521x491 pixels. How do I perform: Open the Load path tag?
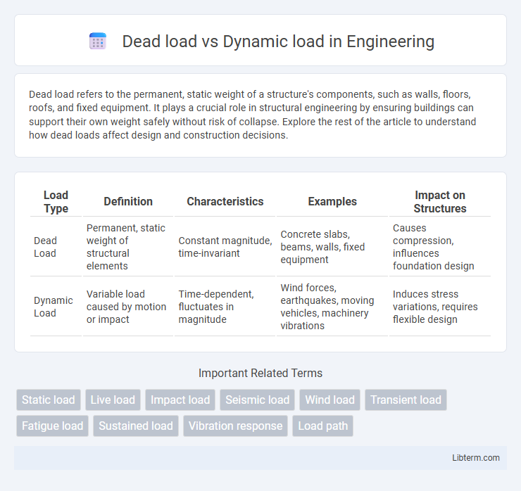[x=322, y=426]
